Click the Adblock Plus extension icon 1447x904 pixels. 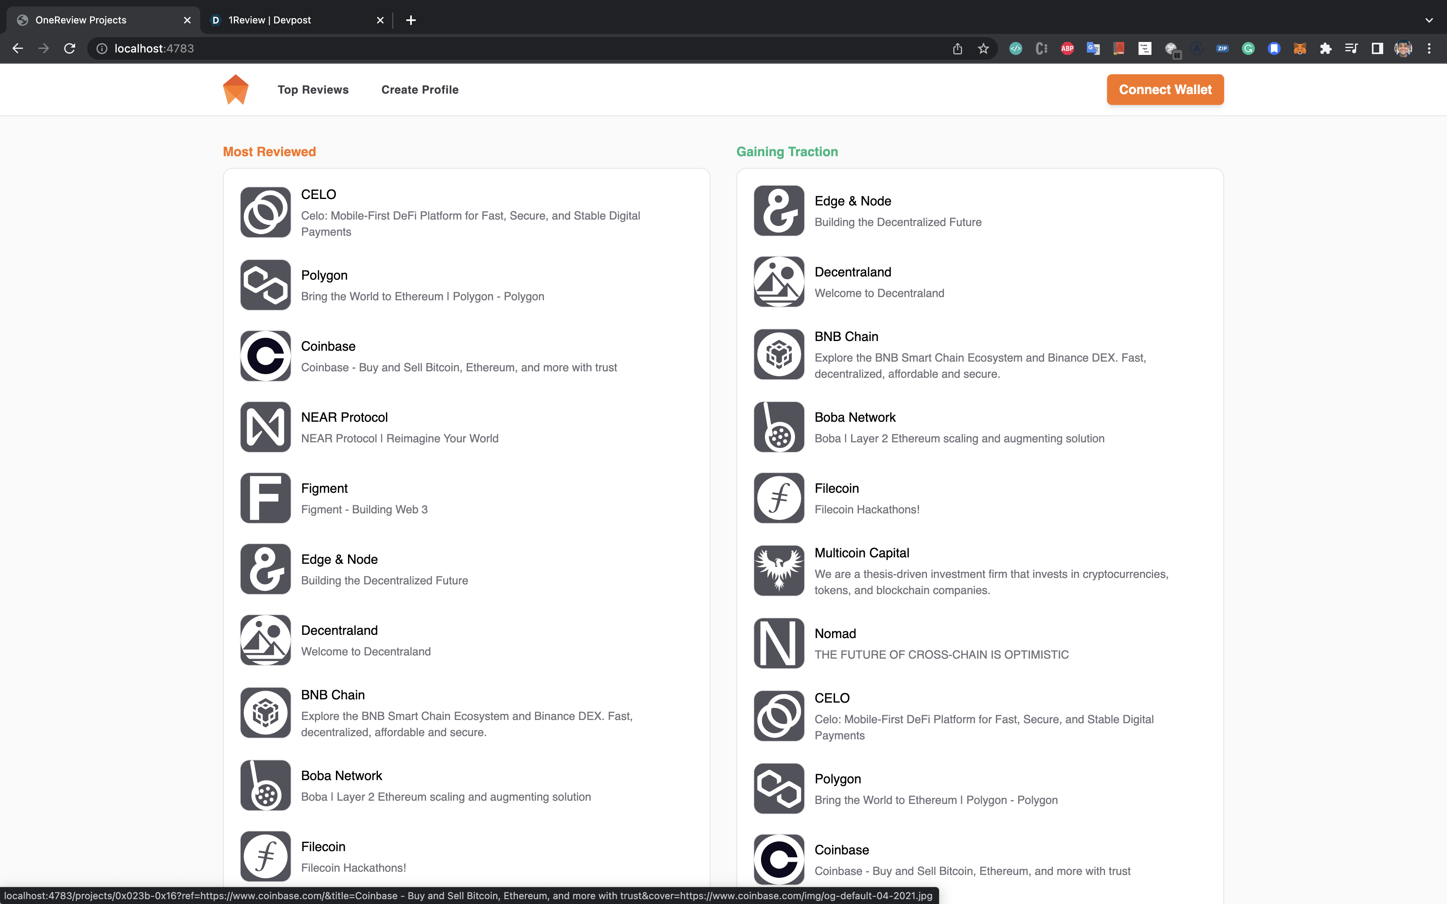pos(1067,48)
